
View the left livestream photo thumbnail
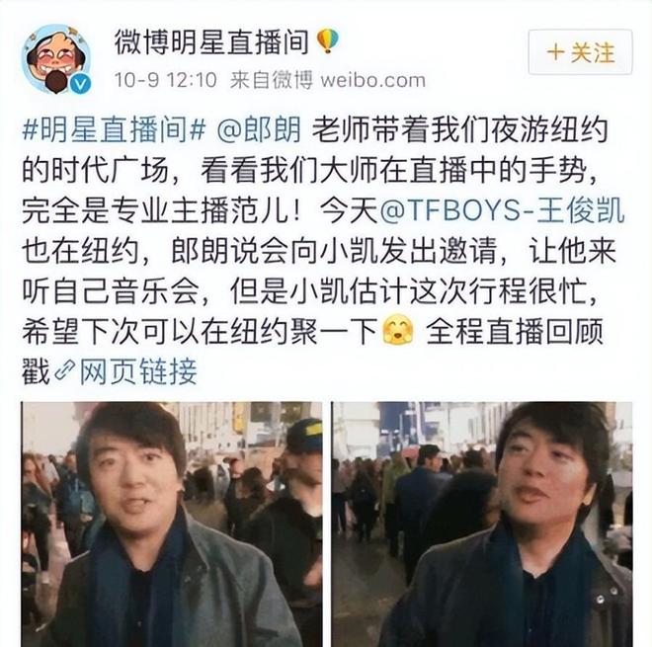(x=172, y=524)
